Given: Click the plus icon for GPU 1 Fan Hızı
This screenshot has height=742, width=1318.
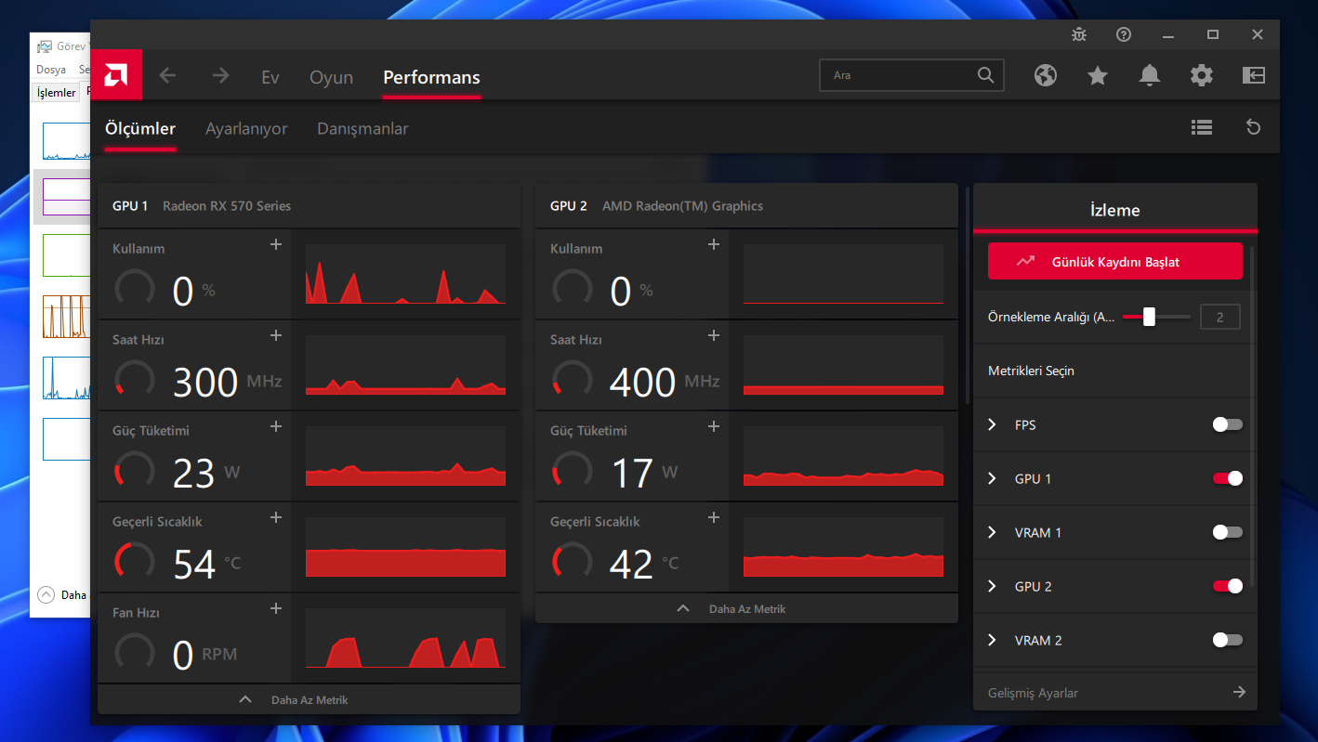Looking at the screenshot, I should 276,608.
